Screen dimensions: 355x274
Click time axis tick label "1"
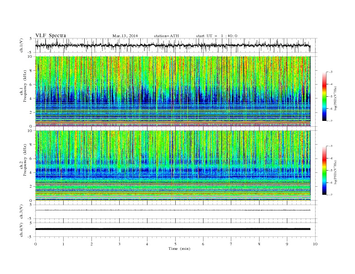tap(63, 244)
